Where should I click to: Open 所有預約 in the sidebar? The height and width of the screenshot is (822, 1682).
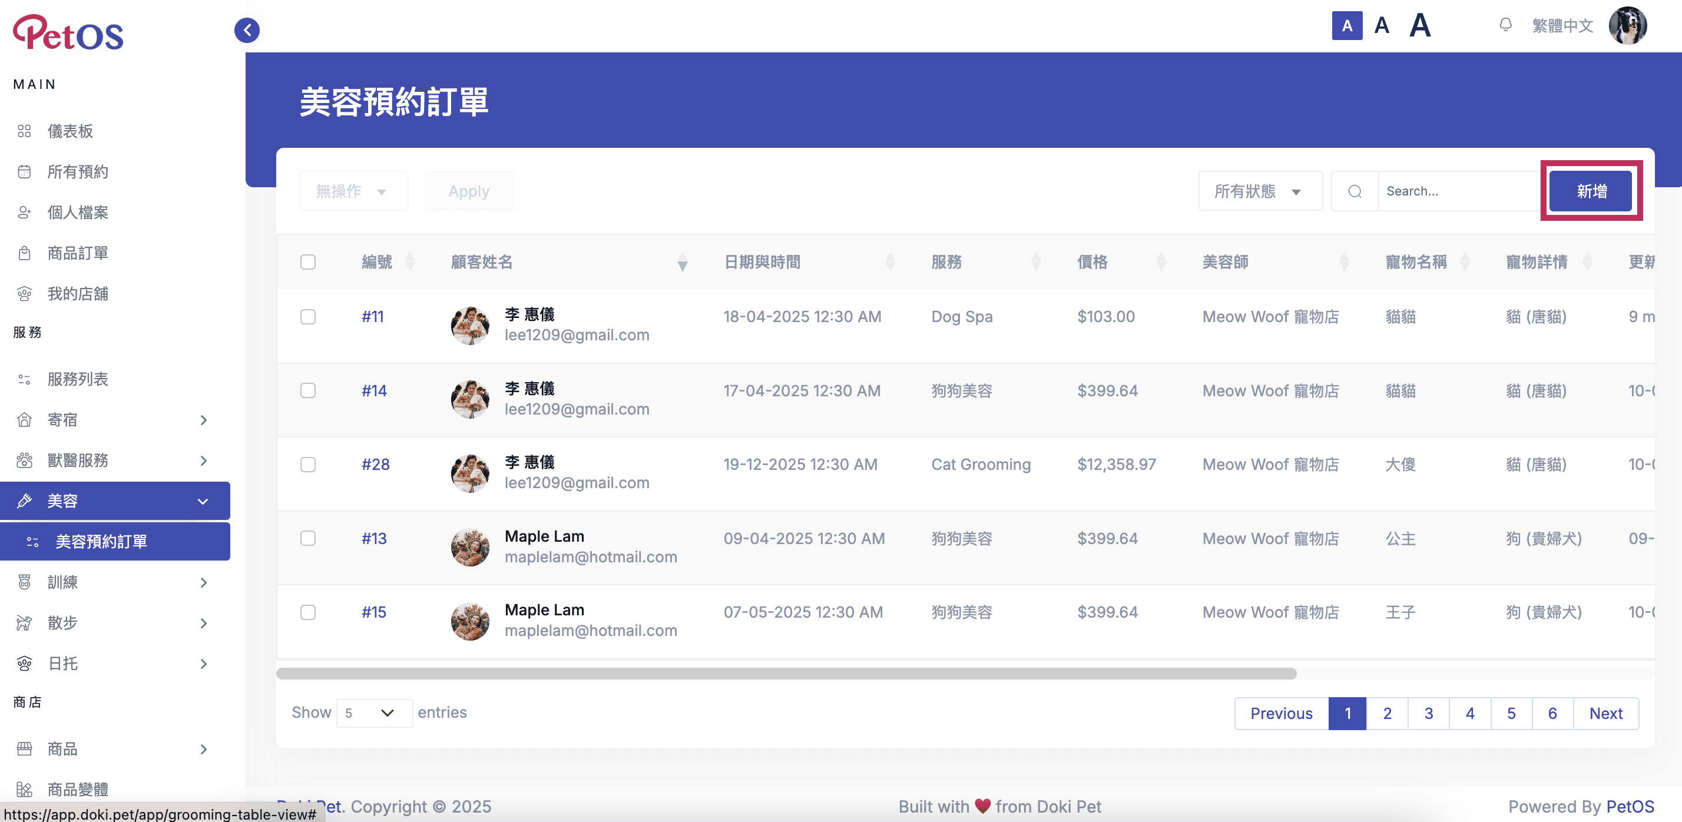[x=78, y=172]
